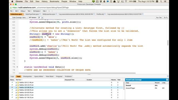The image size is (178, 100).
Task: Open the Code Coverage: None dropdown
Action: click(x=19, y=17)
